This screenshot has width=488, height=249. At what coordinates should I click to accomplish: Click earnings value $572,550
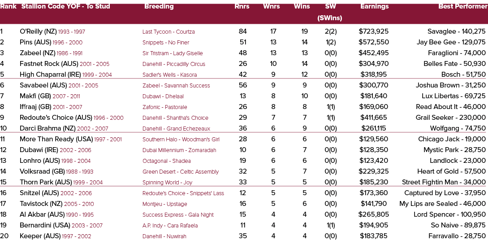coord(374,42)
